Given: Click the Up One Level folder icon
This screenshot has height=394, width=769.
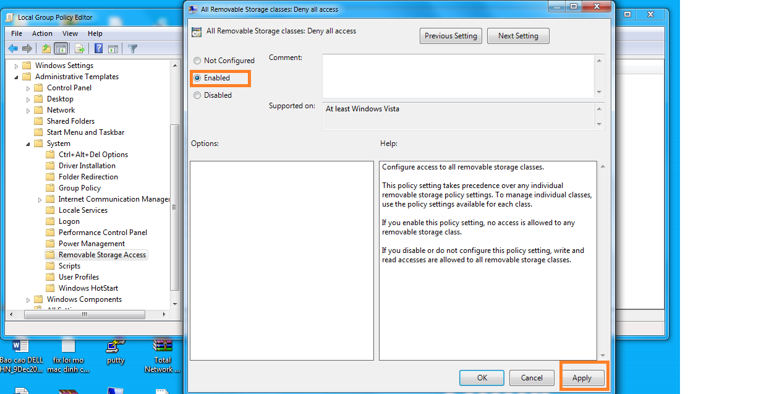Looking at the screenshot, I should click(46, 49).
